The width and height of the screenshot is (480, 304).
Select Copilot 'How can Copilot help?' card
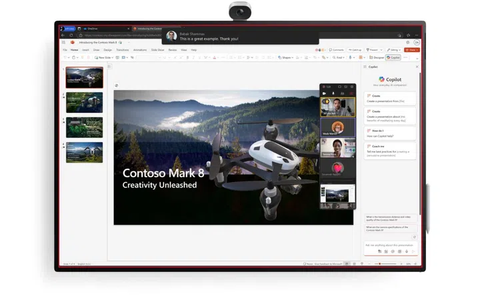point(390,133)
